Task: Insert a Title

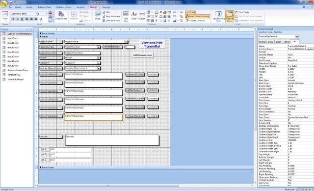Action: point(106,12)
